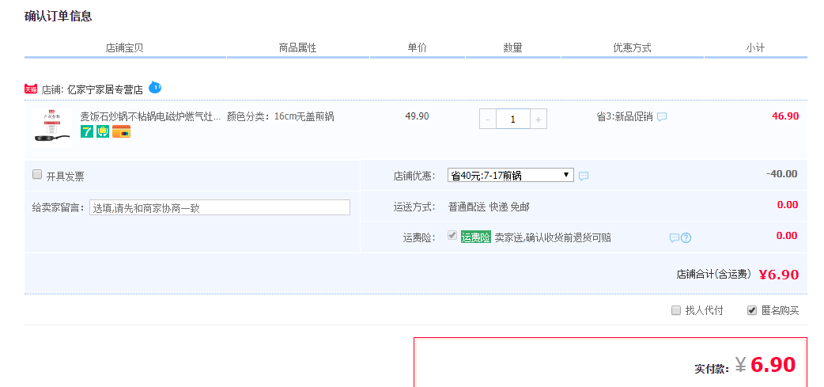824x387 pixels.
Task: Click the 店铺宝贝 column header
Action: [124, 47]
